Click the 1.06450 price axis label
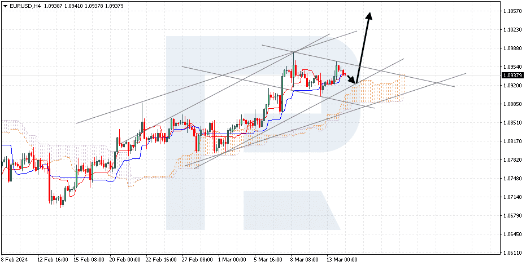Viewport: 526px width, 266px height. coord(512,234)
